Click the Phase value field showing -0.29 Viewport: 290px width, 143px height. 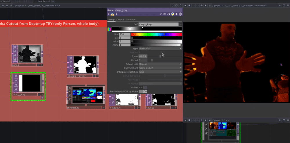click(x=143, y=56)
